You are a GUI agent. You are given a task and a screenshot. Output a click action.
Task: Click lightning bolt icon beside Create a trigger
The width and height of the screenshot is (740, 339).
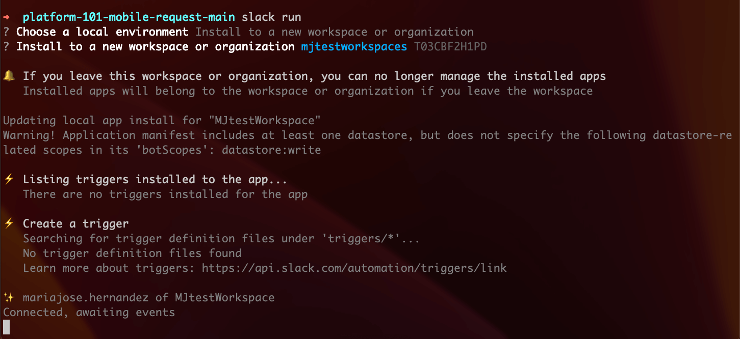point(9,224)
